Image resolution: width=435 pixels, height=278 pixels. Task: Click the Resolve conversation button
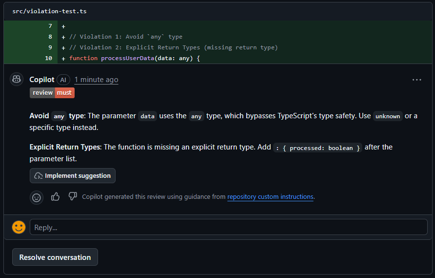[55, 257]
